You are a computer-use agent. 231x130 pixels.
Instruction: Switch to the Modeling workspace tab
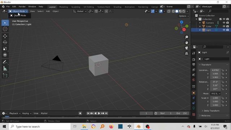pos(64,7)
